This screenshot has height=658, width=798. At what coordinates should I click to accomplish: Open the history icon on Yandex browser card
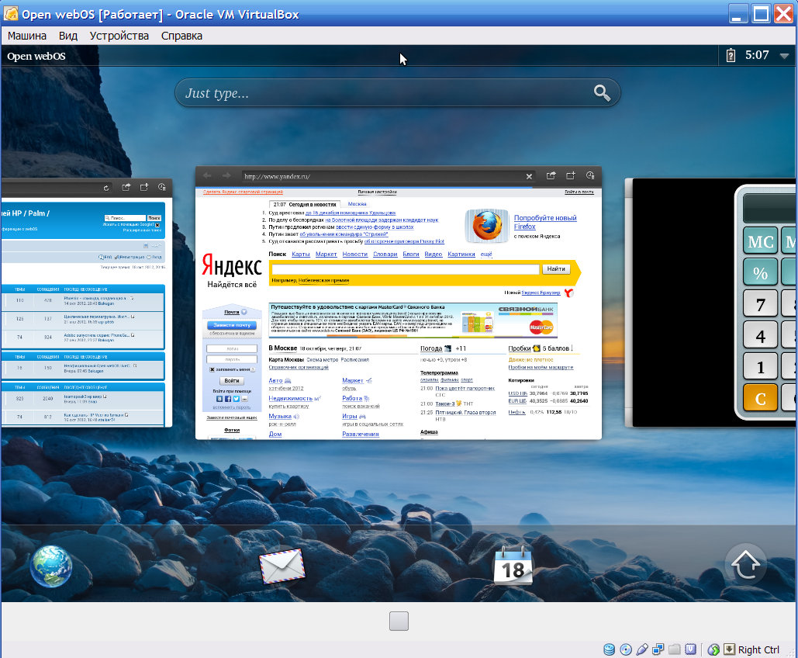[x=590, y=175]
